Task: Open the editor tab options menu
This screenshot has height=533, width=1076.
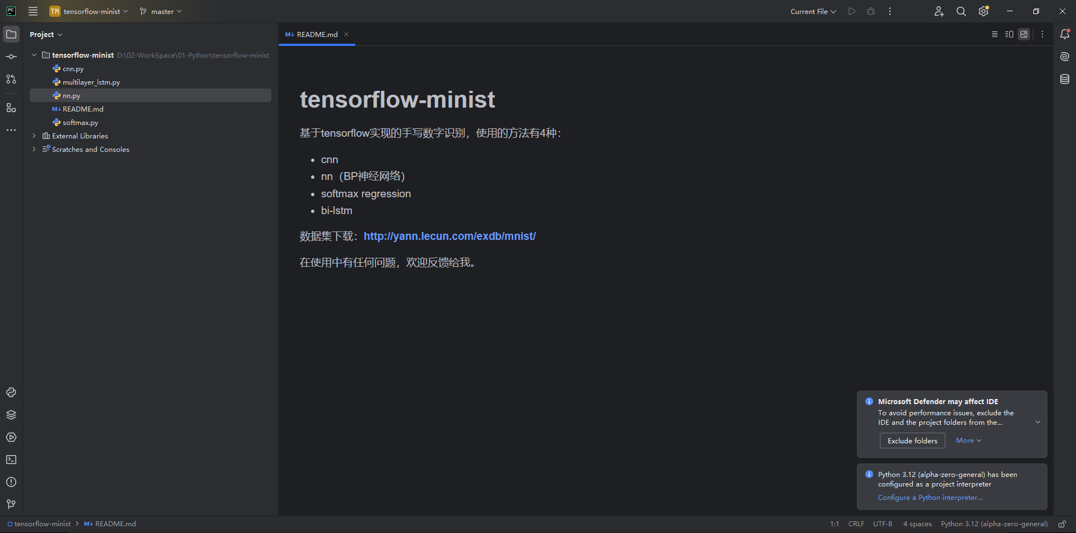Action: [x=1042, y=34]
